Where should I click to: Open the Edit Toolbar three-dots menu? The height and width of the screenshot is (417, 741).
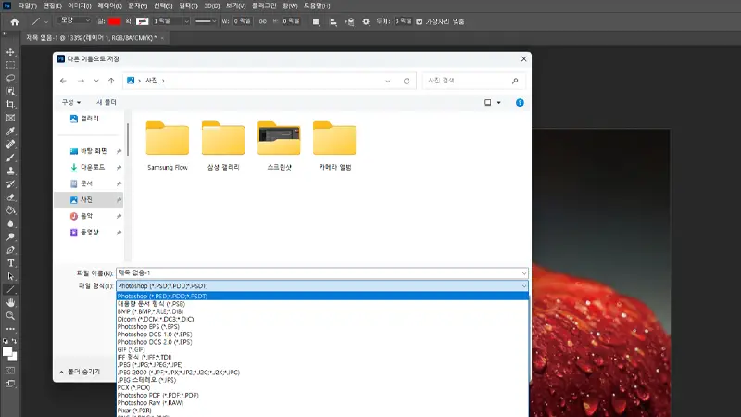pos(10,329)
